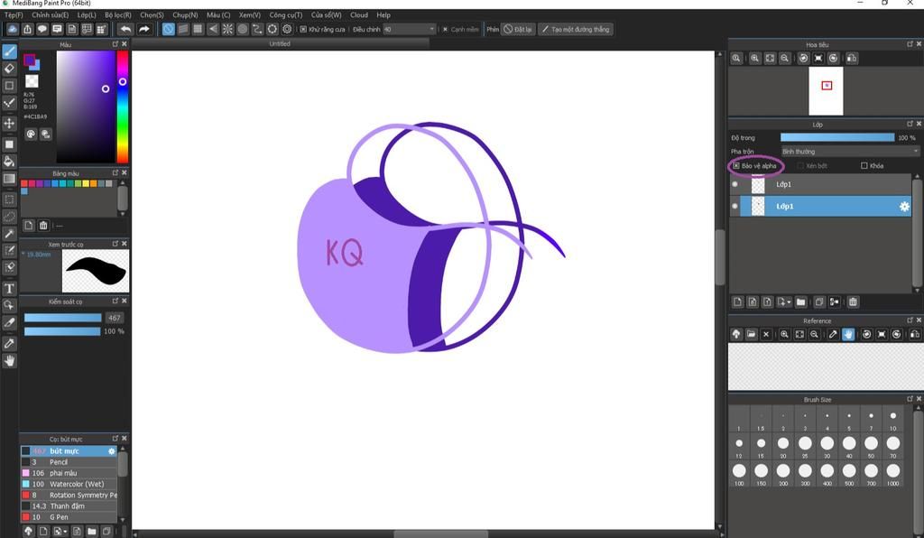Select the Bucket fill tool
The width and height of the screenshot is (924, 538).
[x=9, y=161]
